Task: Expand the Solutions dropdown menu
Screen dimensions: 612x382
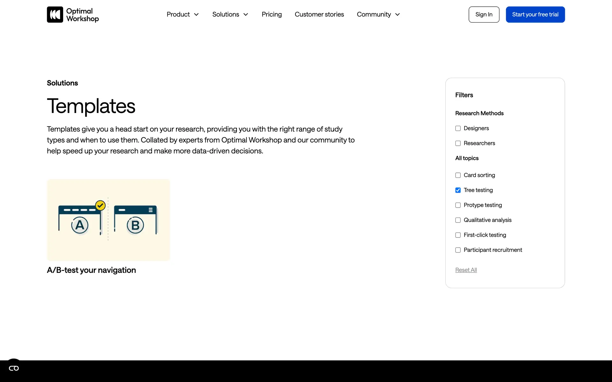Action: click(x=230, y=15)
